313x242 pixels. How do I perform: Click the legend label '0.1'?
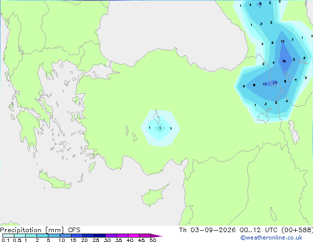[5, 240]
